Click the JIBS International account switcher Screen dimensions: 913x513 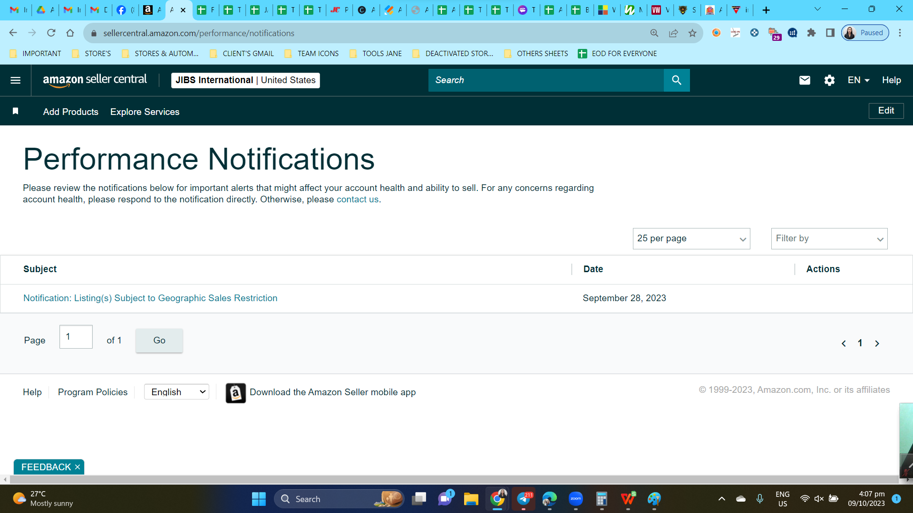245,80
